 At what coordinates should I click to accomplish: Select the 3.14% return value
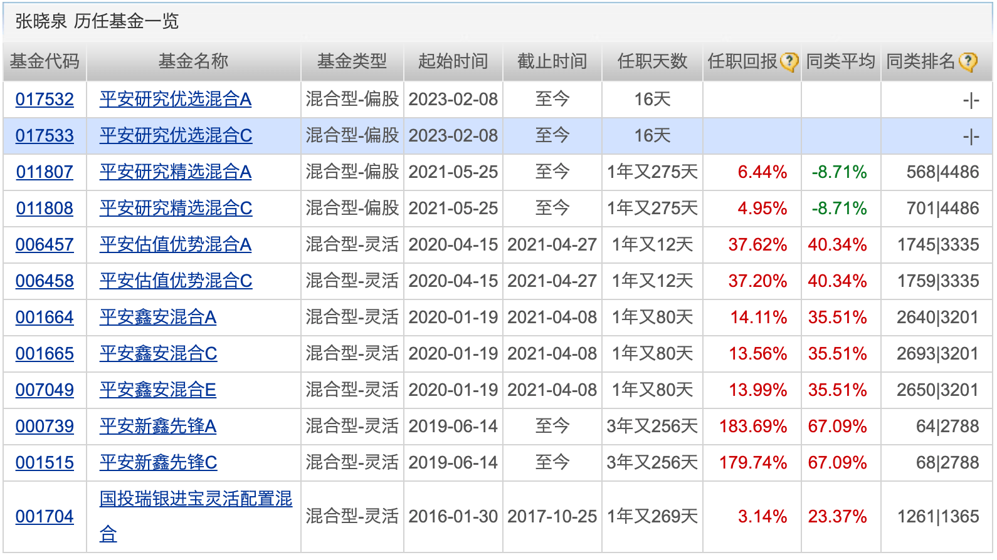click(x=762, y=516)
